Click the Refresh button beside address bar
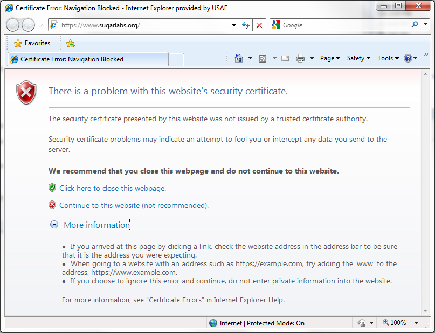The width and height of the screenshot is (435, 333). tap(246, 25)
